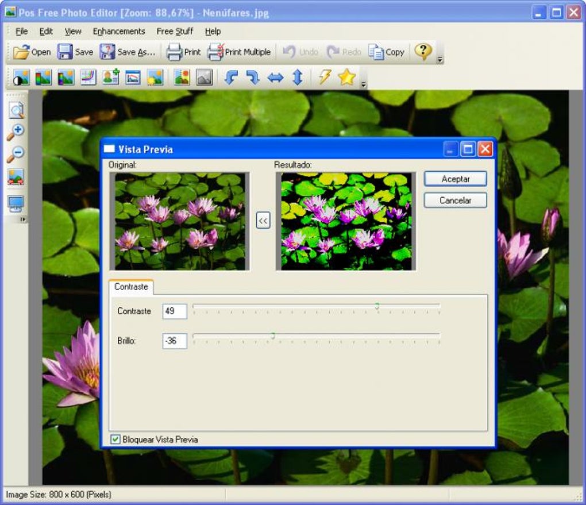The height and width of the screenshot is (505, 586).
Task: Click the yellow star icon
Action: pos(347,77)
